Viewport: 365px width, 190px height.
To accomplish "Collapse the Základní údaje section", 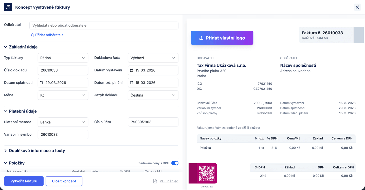I will 6,47.
